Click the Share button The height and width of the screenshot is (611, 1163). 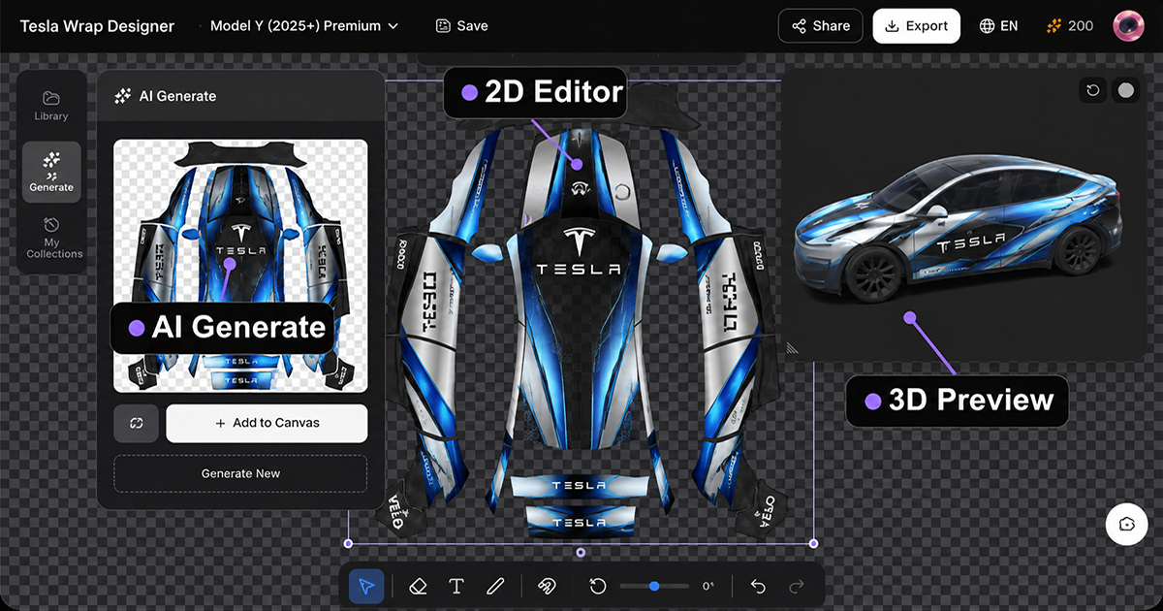coord(821,26)
